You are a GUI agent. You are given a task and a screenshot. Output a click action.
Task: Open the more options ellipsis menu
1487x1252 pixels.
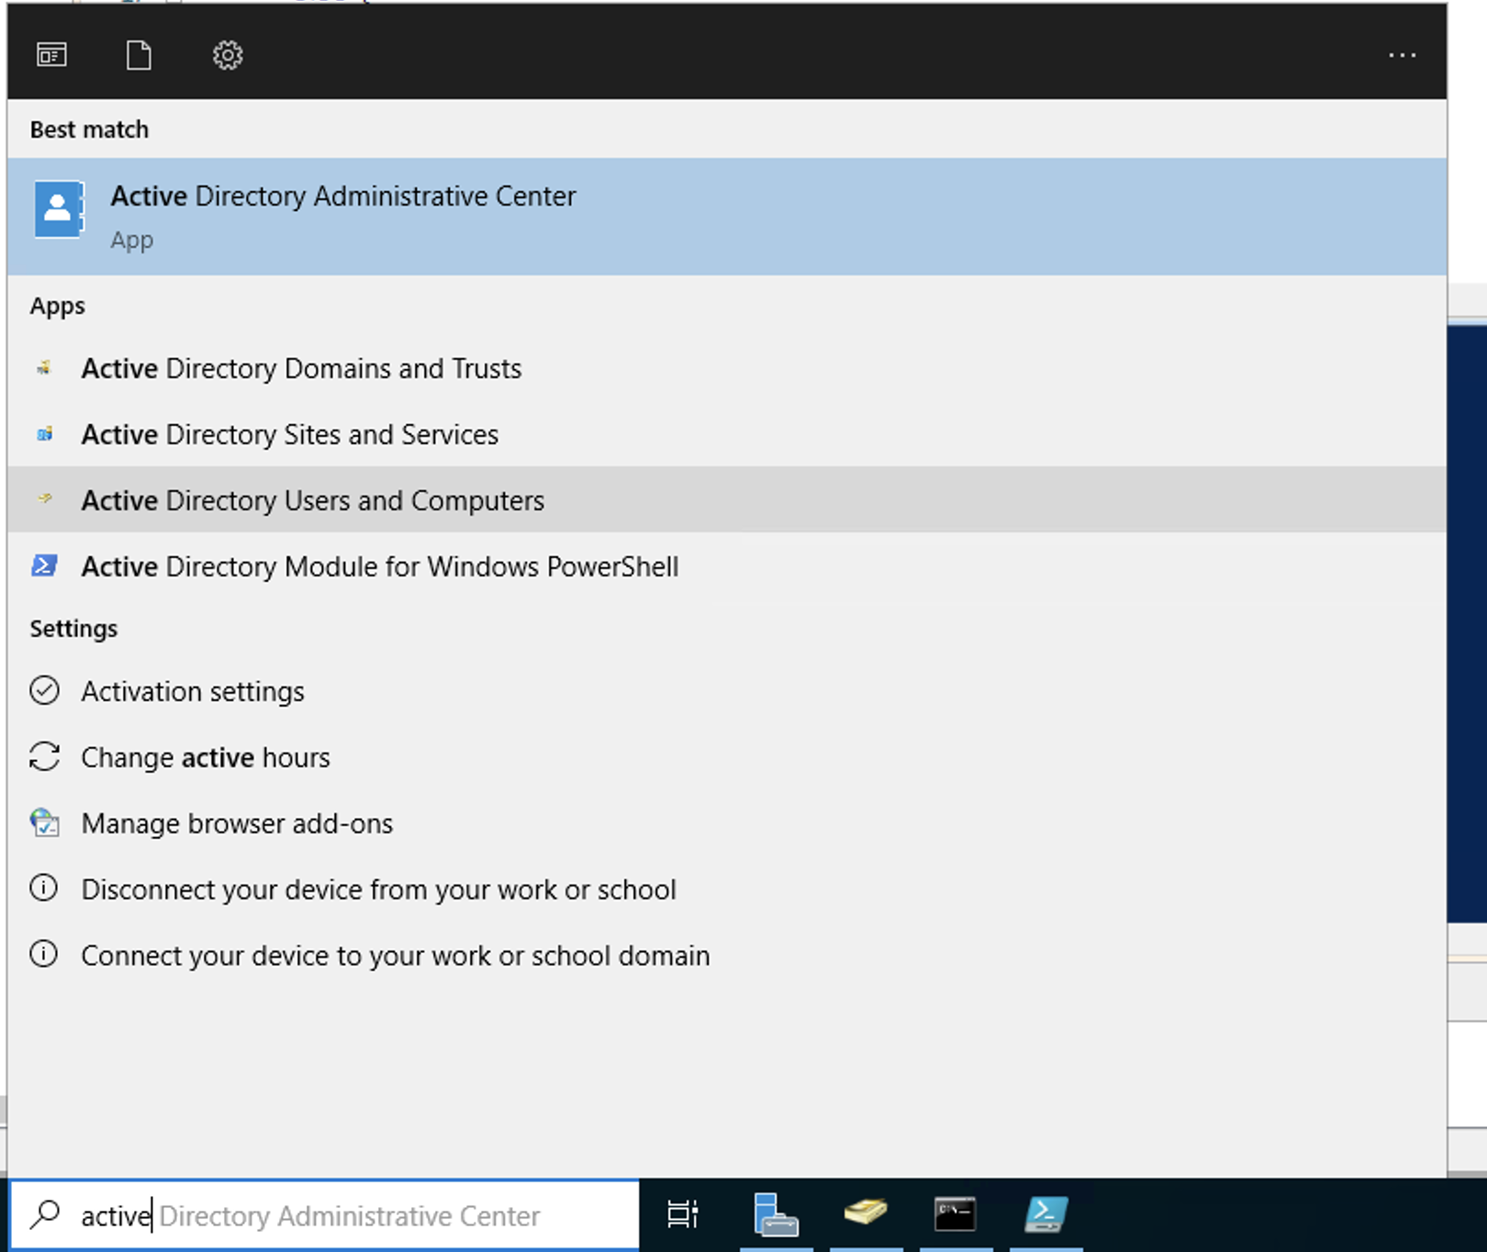(x=1402, y=55)
